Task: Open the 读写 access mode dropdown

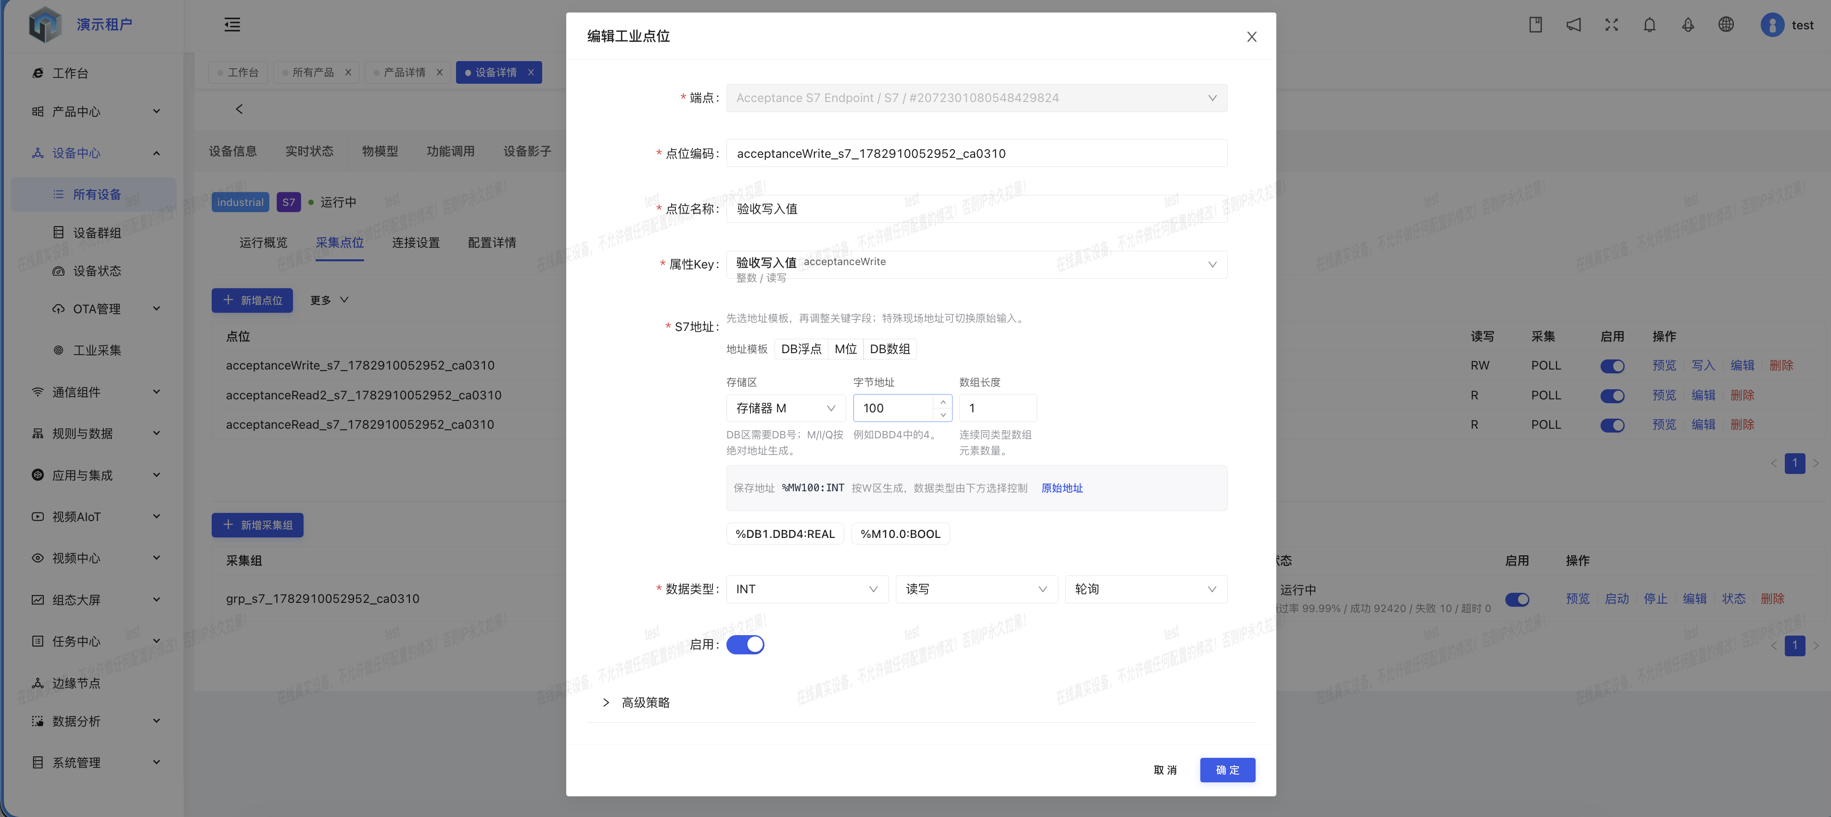Action: pos(977,589)
